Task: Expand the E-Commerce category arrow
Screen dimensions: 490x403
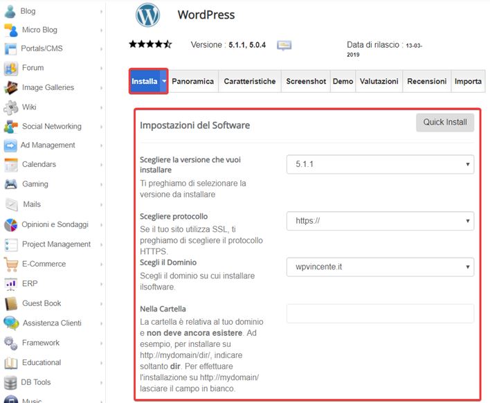Action: pos(101,265)
